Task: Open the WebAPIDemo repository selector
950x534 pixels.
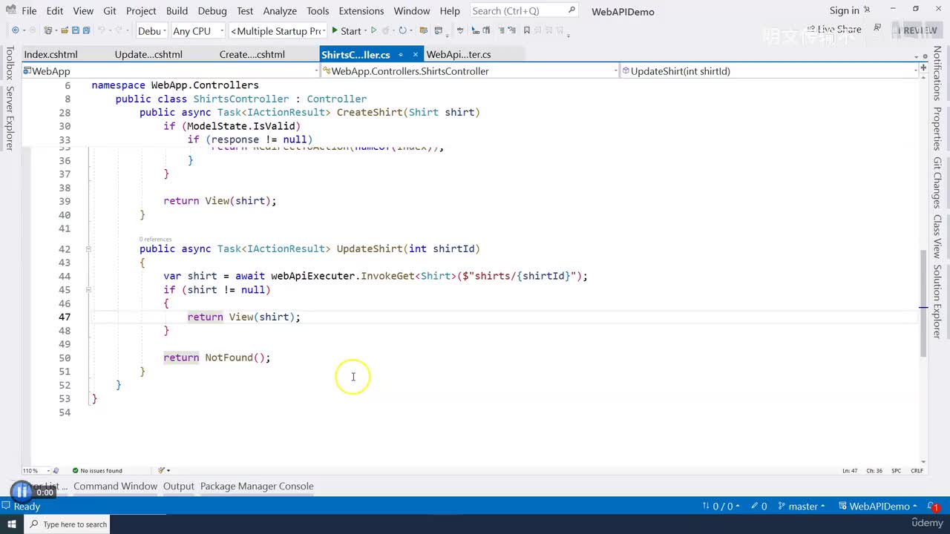Action: tap(877, 507)
